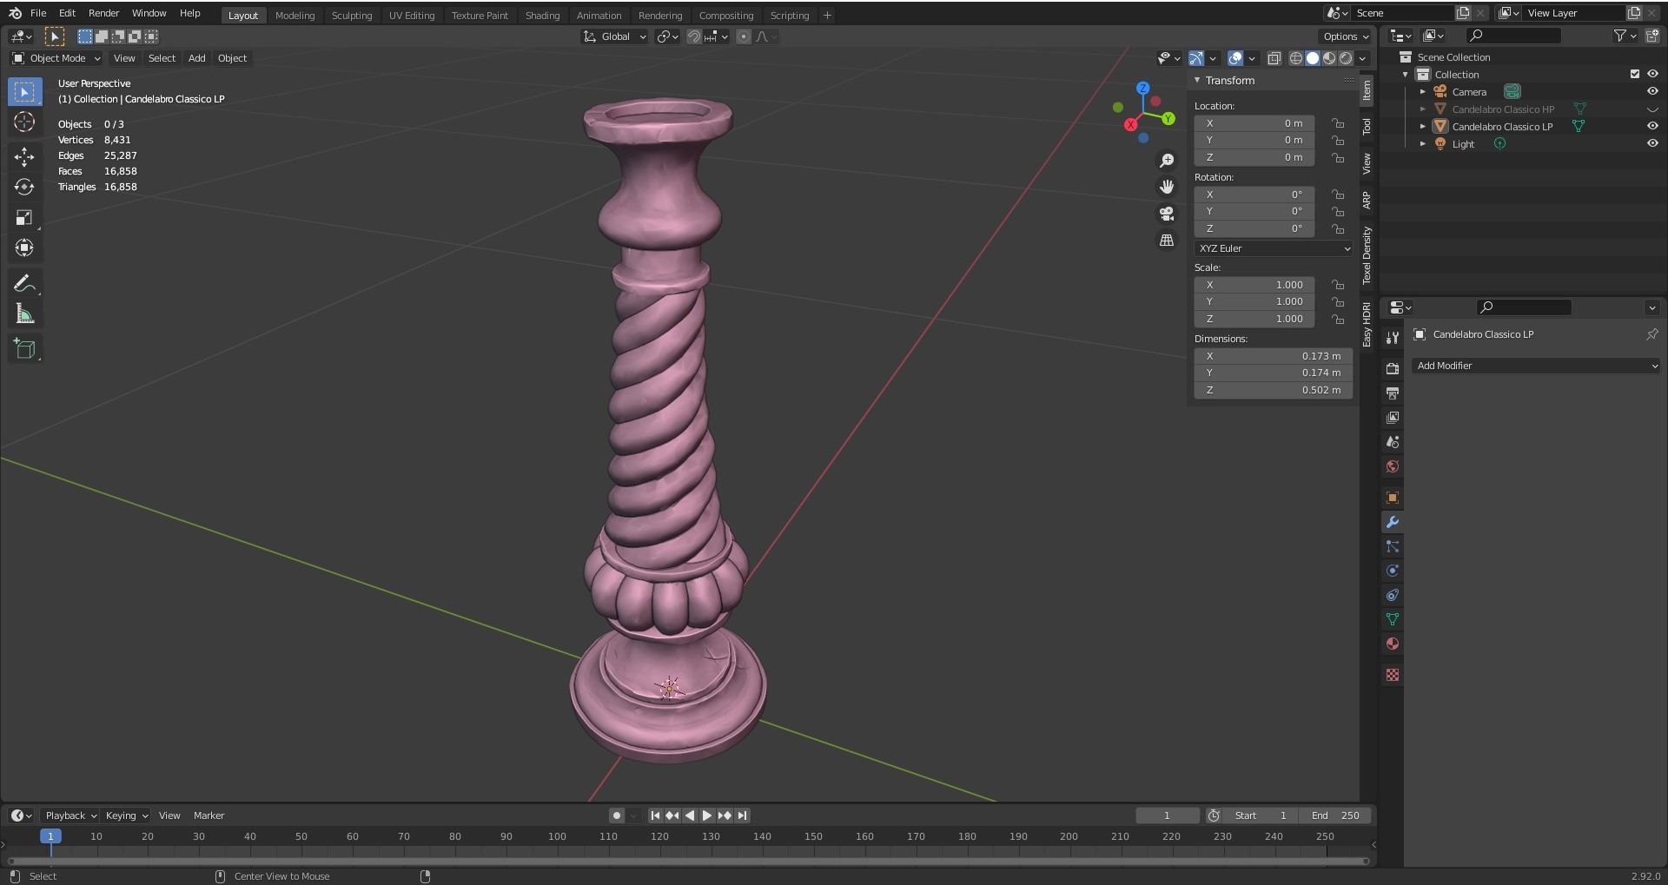Expand the Light tree item
Image resolution: width=1668 pixels, height=885 pixels.
click(x=1422, y=144)
